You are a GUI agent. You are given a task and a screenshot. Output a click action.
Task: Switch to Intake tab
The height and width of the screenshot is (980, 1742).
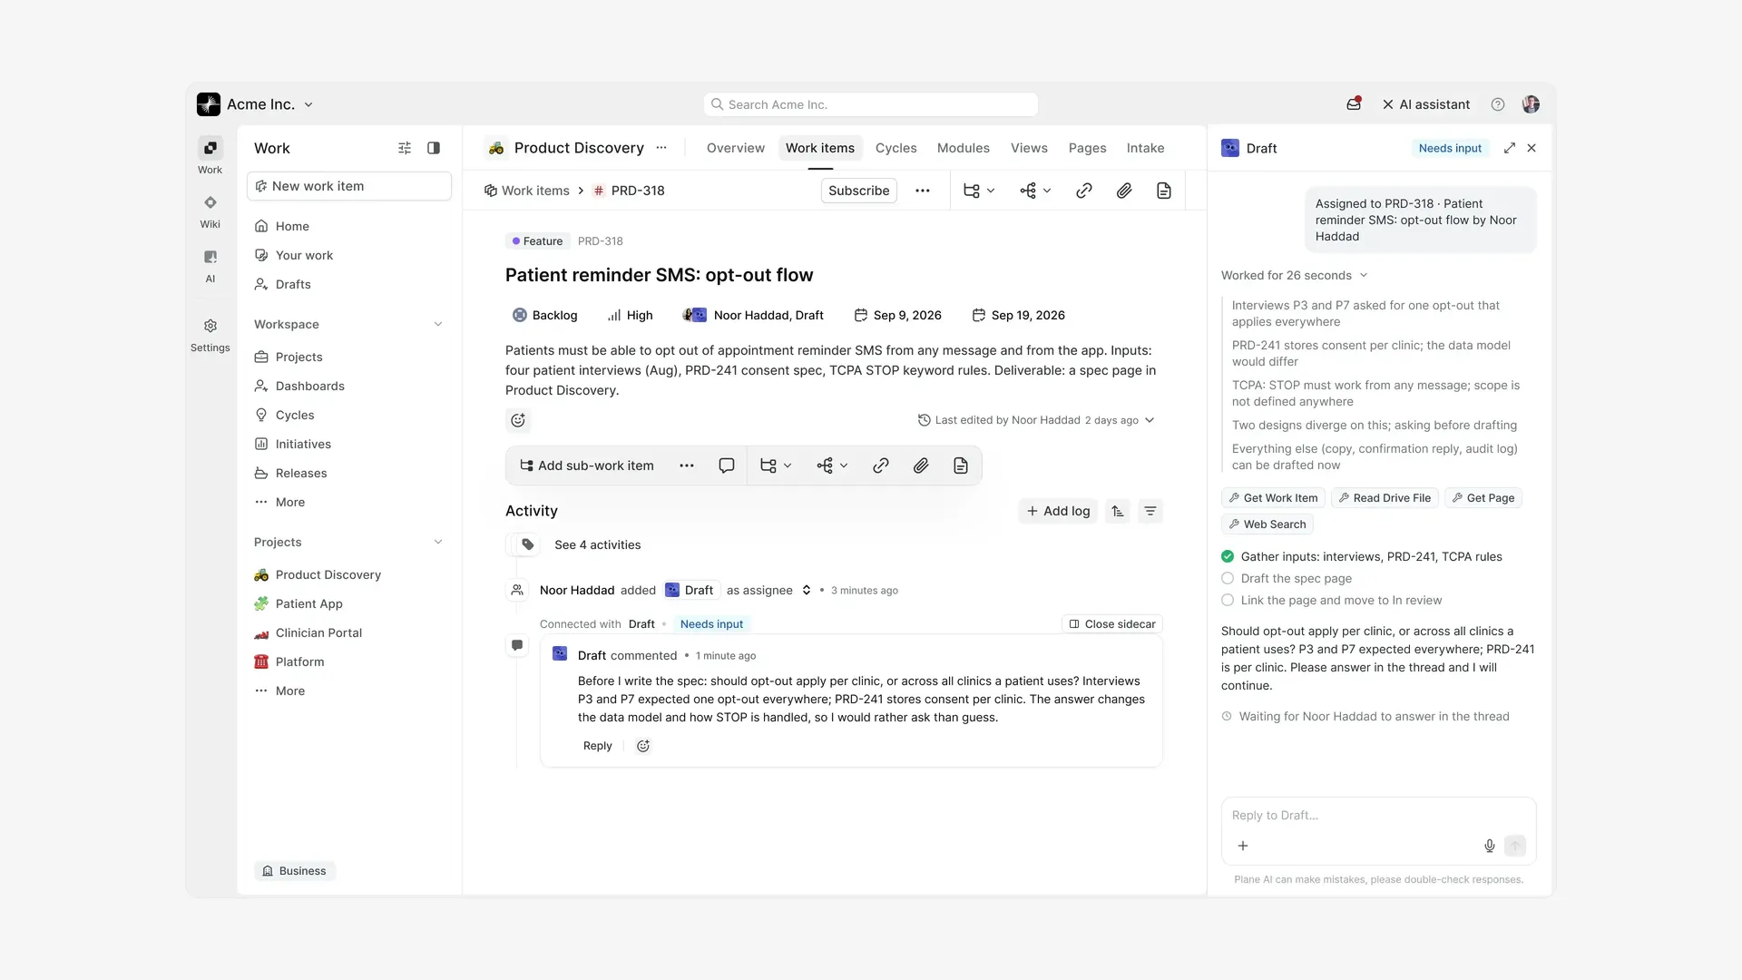tap(1145, 148)
